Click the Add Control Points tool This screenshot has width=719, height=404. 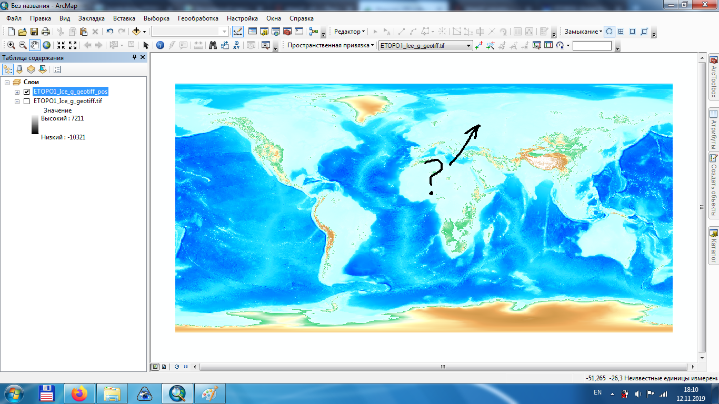pyautogui.click(x=478, y=46)
